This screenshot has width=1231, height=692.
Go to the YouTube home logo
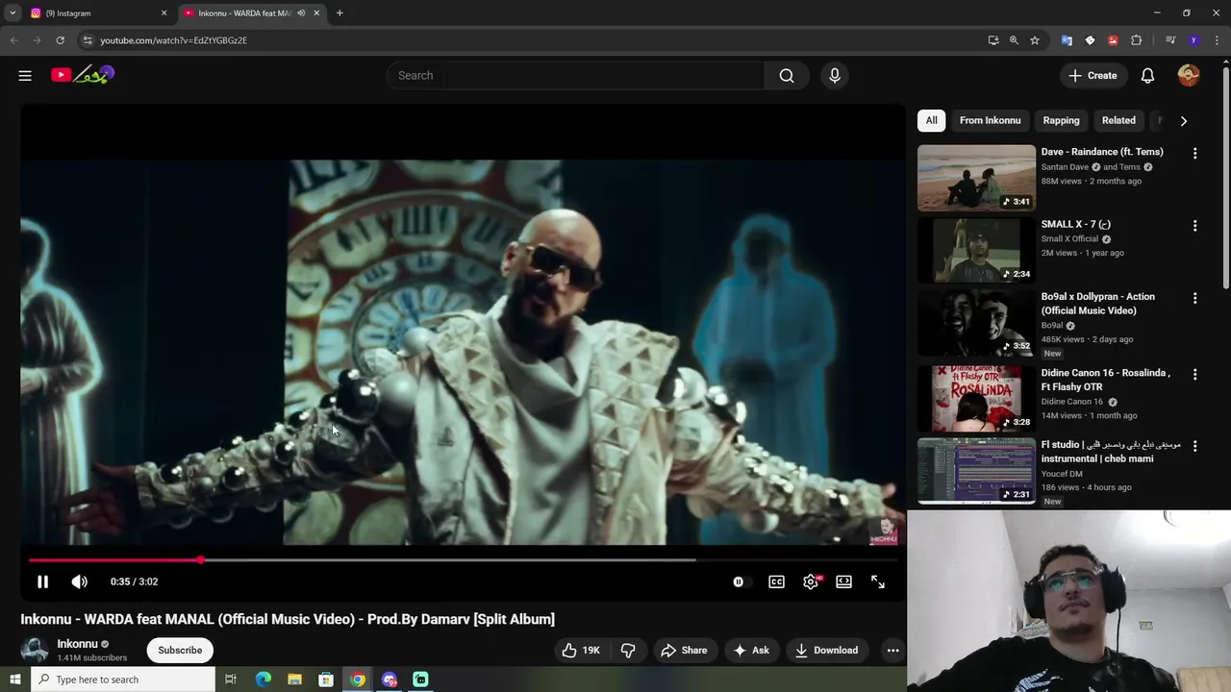[x=83, y=75]
